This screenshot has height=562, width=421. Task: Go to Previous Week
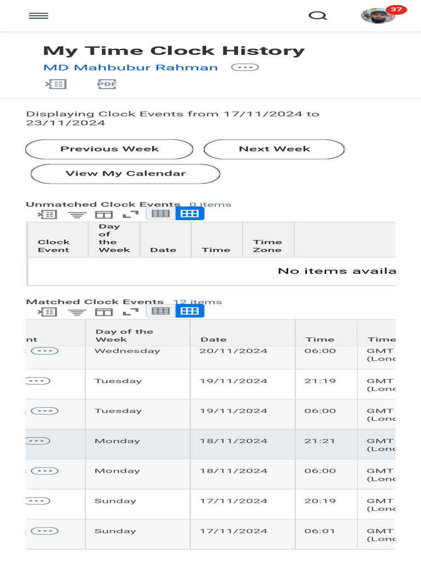click(x=109, y=149)
